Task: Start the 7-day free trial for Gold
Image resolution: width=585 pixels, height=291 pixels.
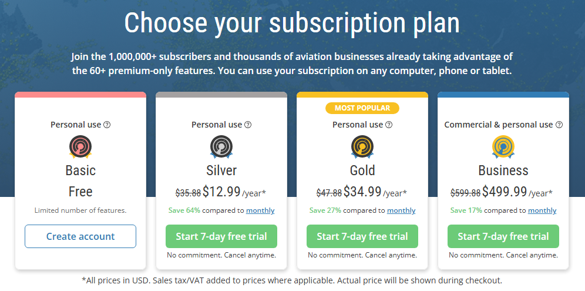Action: (362, 236)
